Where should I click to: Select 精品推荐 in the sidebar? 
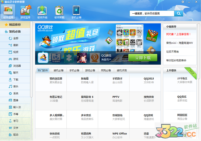click(x=15, y=25)
